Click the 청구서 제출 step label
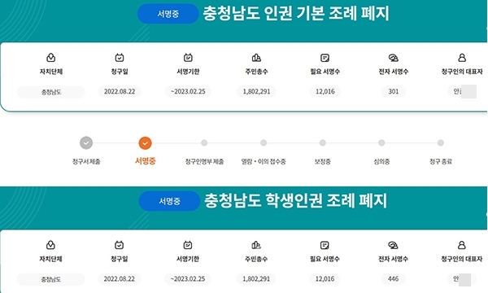This screenshot has width=488, height=293. 86,162
